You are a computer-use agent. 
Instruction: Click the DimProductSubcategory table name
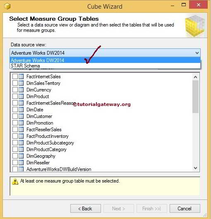tap(50, 143)
